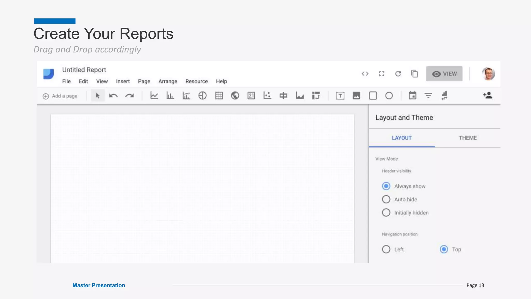Screen dimensions: 531x299
Task: Make a copy of this report
Action: [x=414, y=74]
